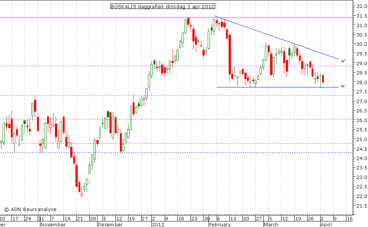Click the February month label
Image resolution: width=368 pixels, height=227 pixels.
pos(220,224)
